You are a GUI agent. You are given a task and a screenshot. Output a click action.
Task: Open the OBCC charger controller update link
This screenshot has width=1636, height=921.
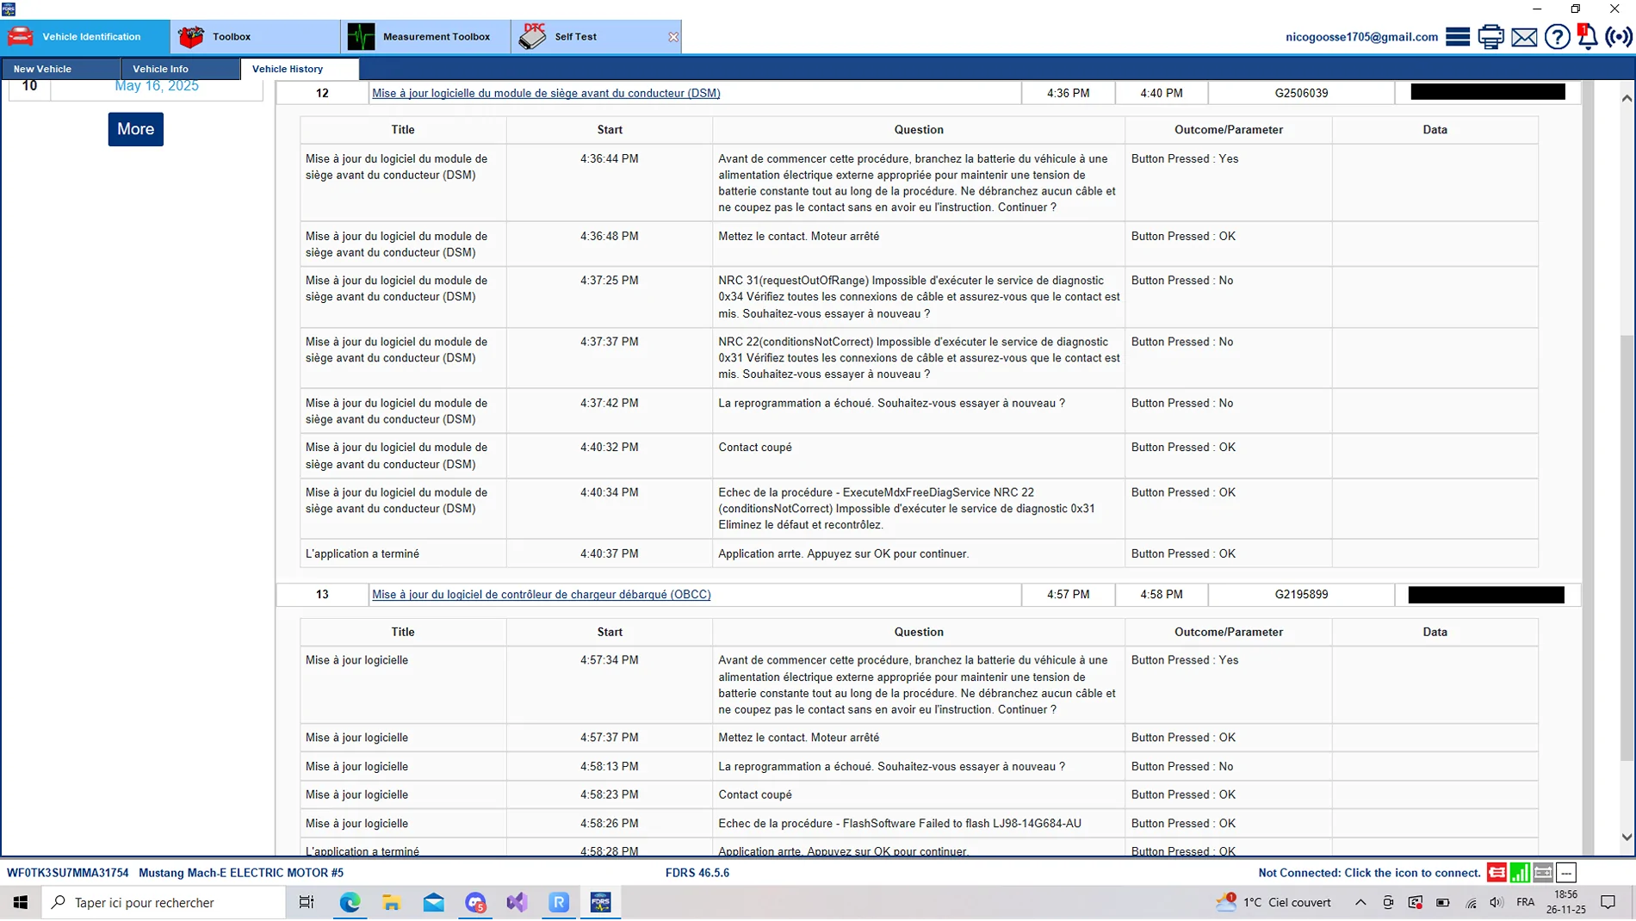coord(541,595)
